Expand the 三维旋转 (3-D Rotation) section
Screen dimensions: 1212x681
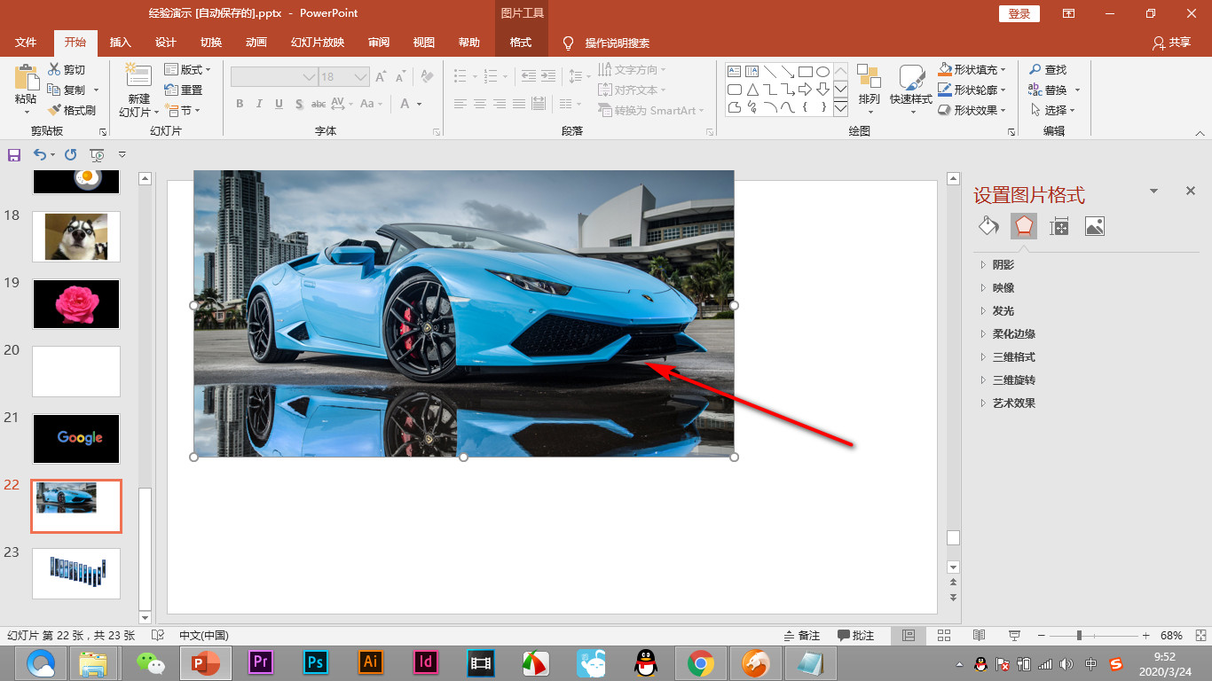coord(1013,380)
